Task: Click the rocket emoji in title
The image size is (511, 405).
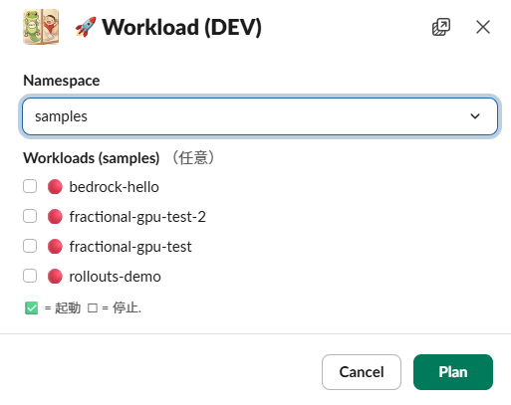Action: point(86,27)
